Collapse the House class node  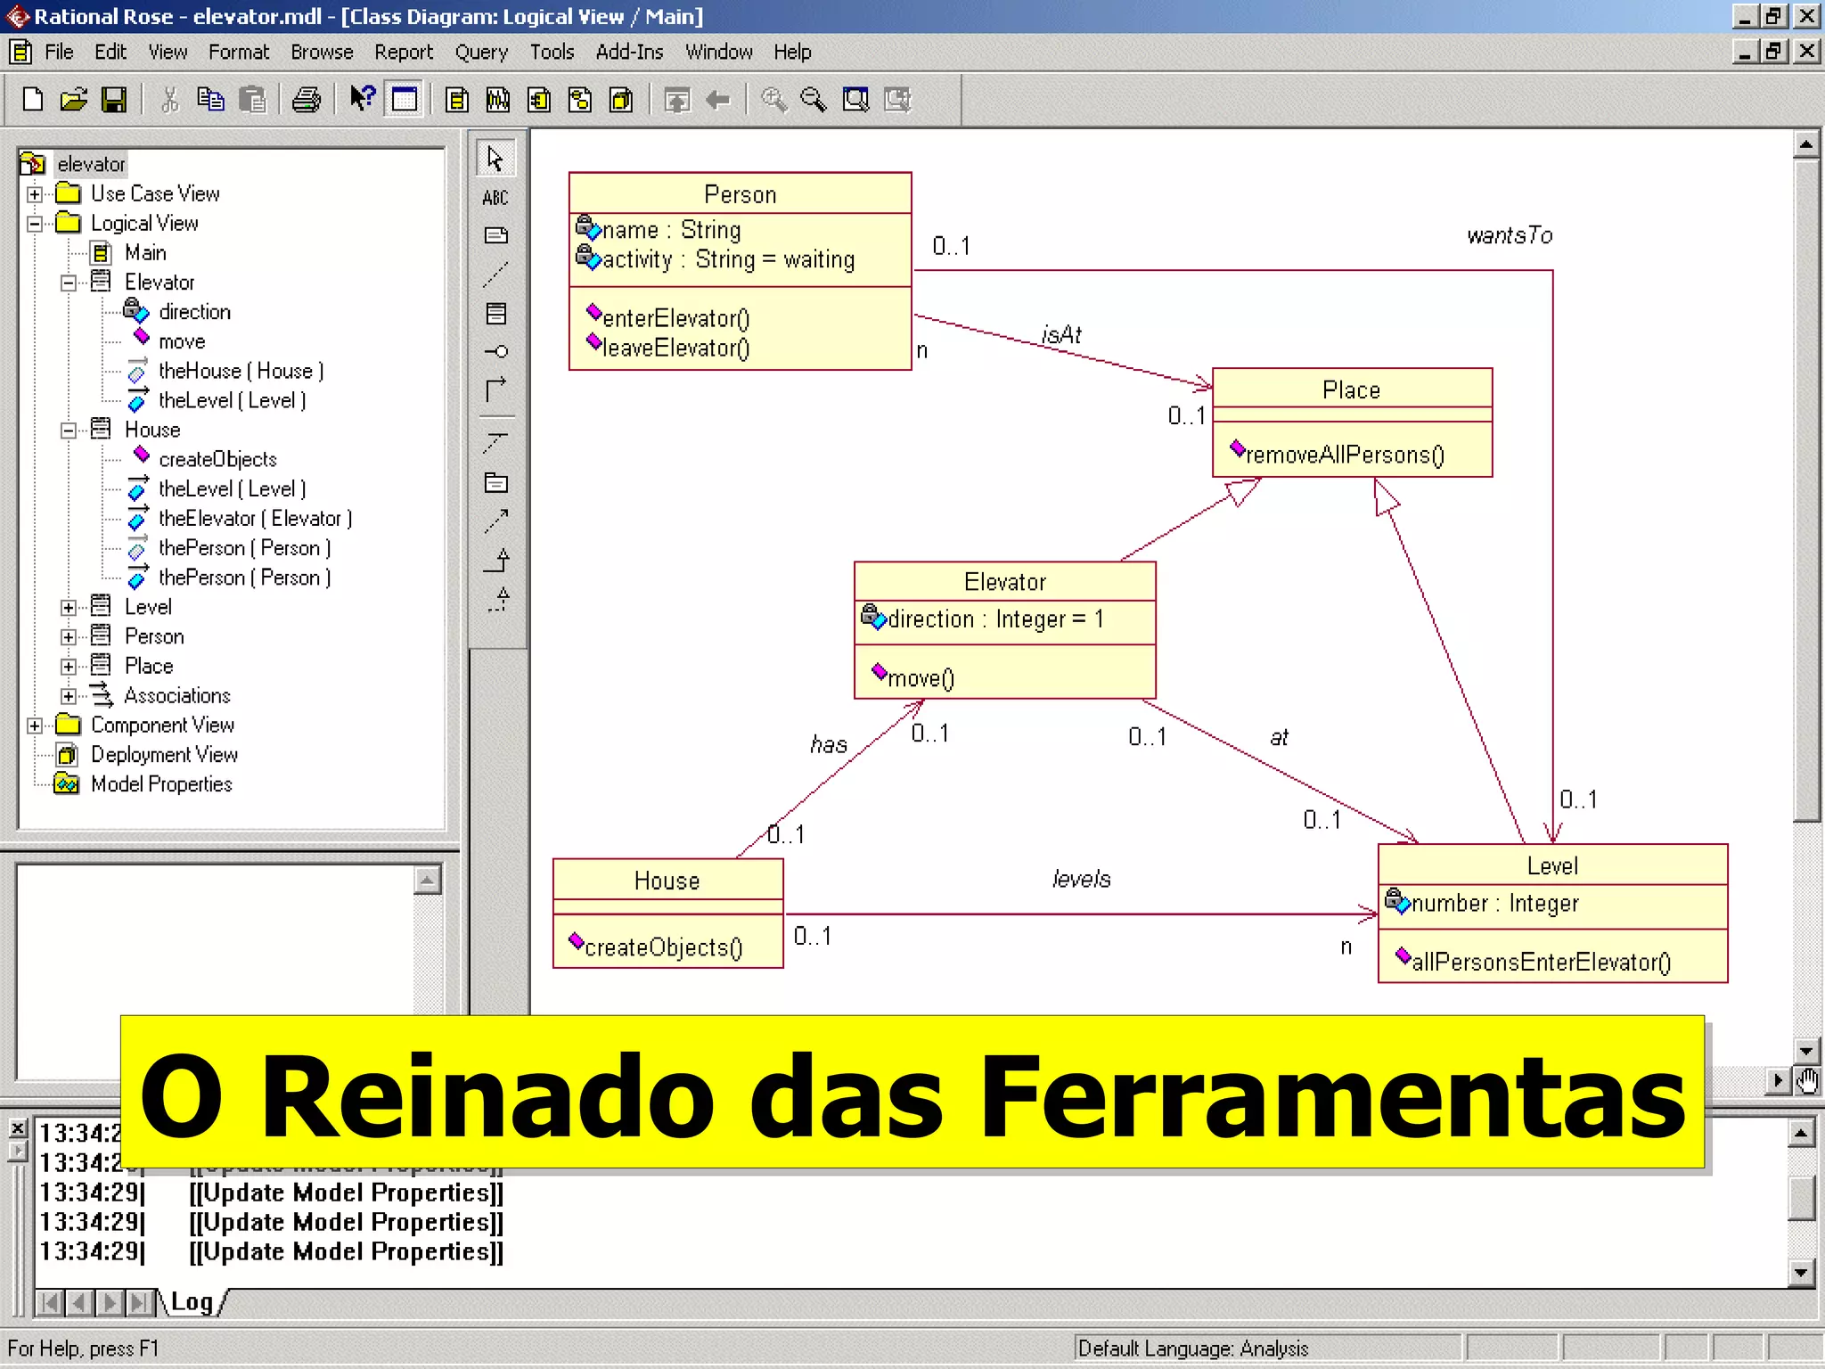coord(69,431)
